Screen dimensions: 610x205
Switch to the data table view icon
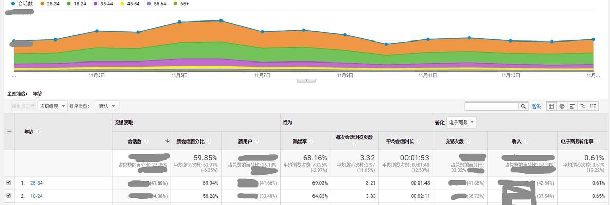[x=551, y=106]
